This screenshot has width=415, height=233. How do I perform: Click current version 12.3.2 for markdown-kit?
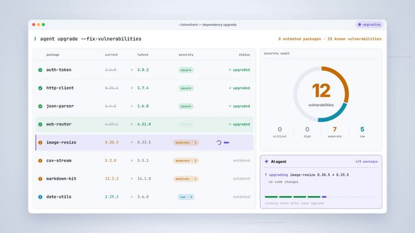point(112,179)
